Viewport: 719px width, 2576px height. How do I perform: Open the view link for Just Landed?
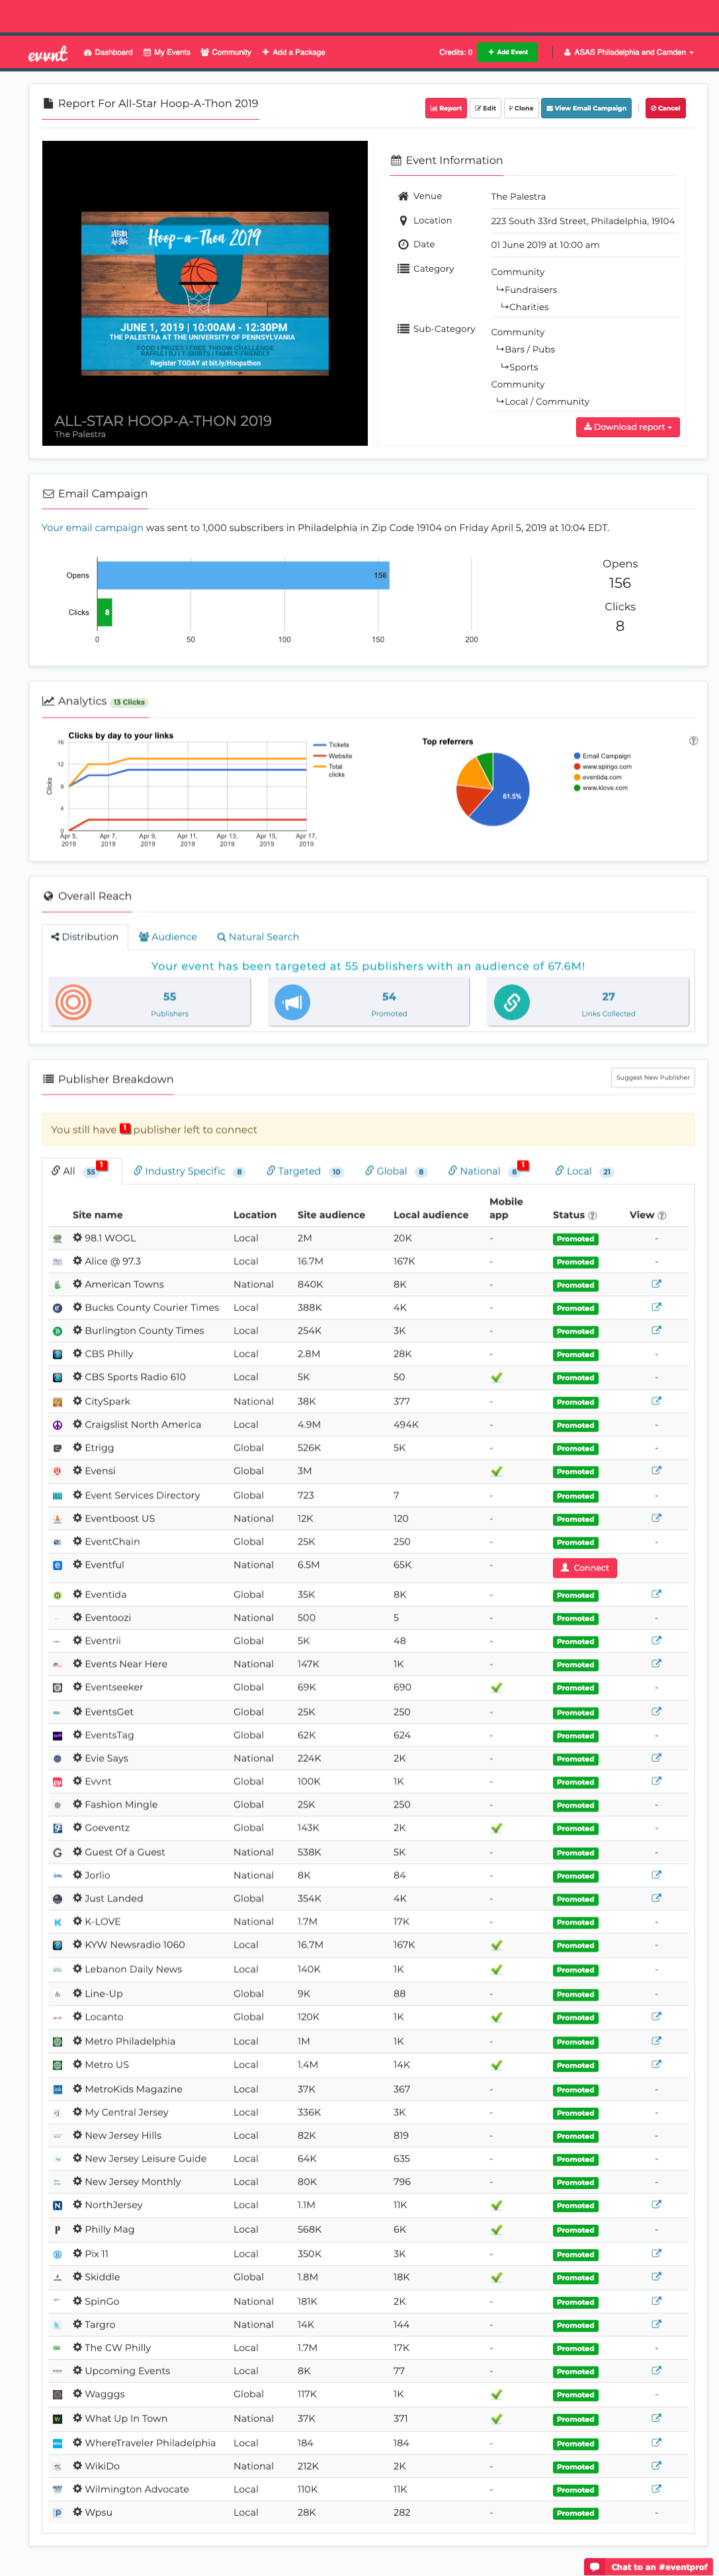656,1898
